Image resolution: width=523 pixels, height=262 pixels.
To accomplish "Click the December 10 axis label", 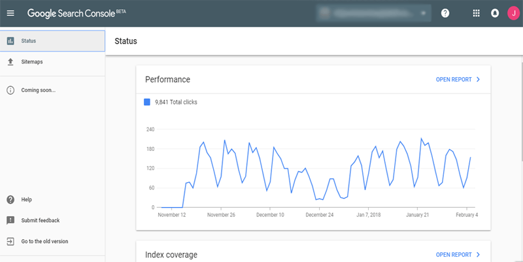I will click(x=270, y=215).
